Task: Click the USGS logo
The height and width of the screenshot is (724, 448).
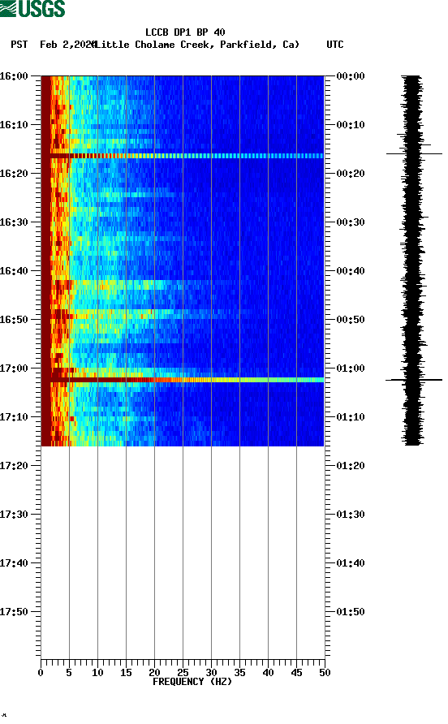Action: [x=32, y=8]
